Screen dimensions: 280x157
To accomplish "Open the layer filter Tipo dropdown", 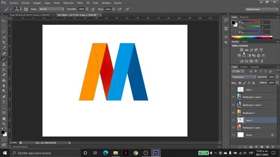I will pos(238,71).
